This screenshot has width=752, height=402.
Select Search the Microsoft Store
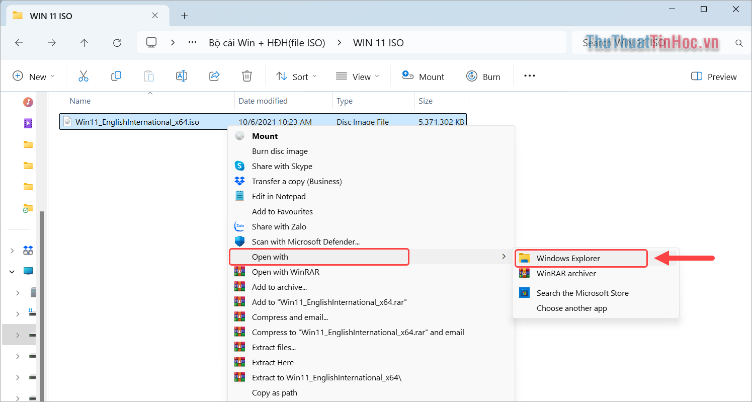point(596,293)
